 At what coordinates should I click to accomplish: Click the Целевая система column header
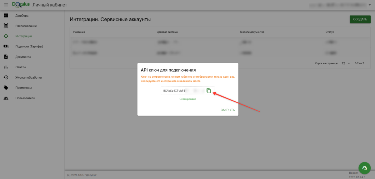tap(167, 32)
